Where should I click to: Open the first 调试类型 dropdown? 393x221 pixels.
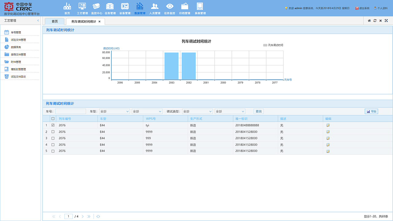pos(197,111)
